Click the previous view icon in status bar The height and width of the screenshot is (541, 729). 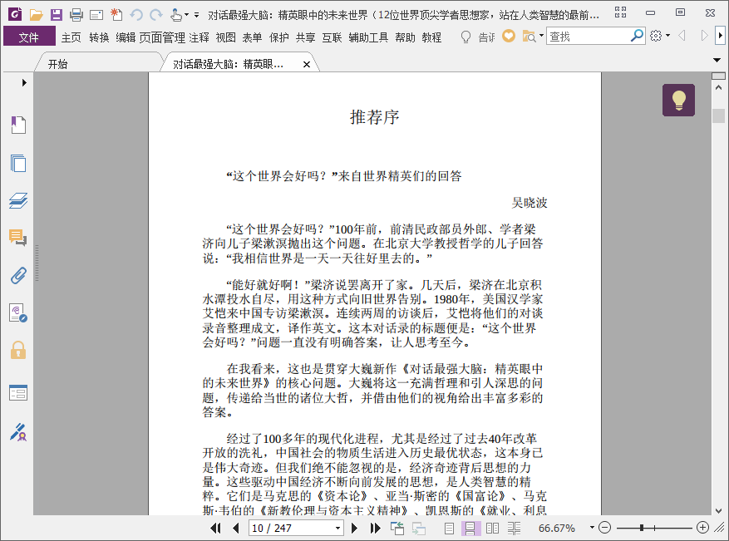click(397, 528)
